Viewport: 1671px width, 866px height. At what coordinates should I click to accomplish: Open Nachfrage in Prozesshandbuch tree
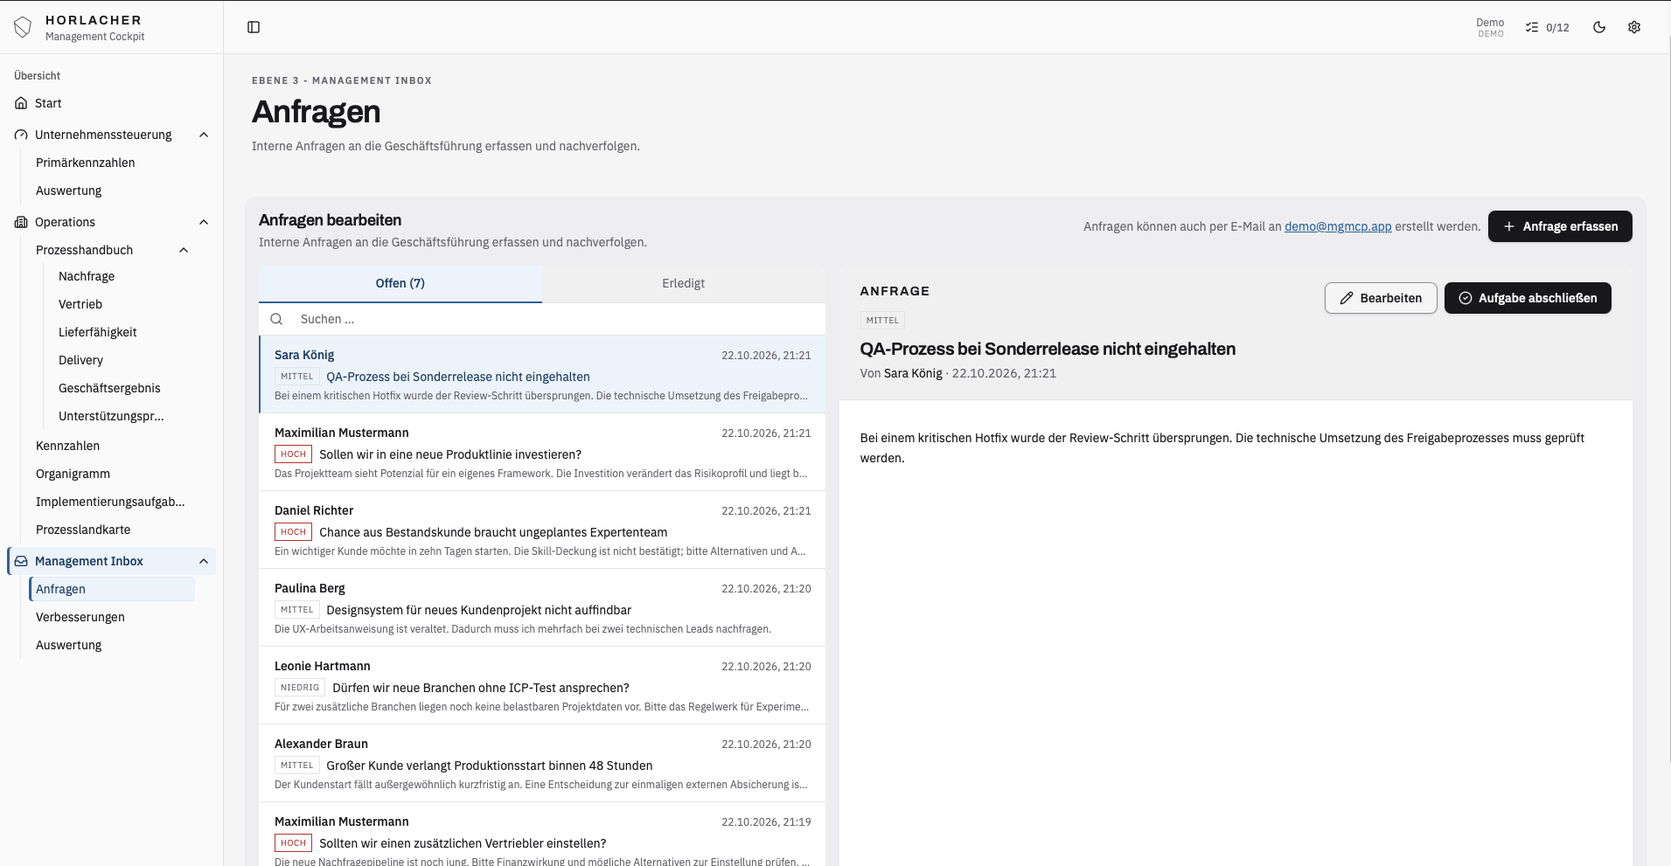[x=87, y=276]
